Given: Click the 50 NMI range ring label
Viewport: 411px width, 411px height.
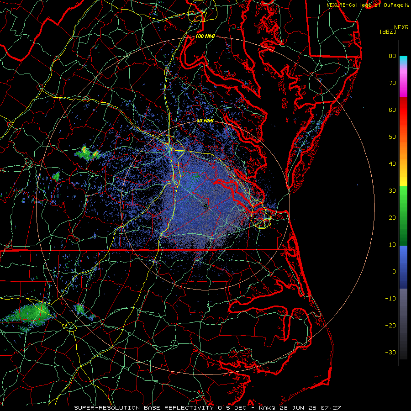Looking at the screenshot, I should coord(205,121).
